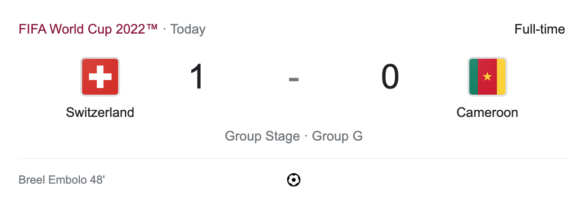Click the soccer ball goal icon

(x=294, y=180)
